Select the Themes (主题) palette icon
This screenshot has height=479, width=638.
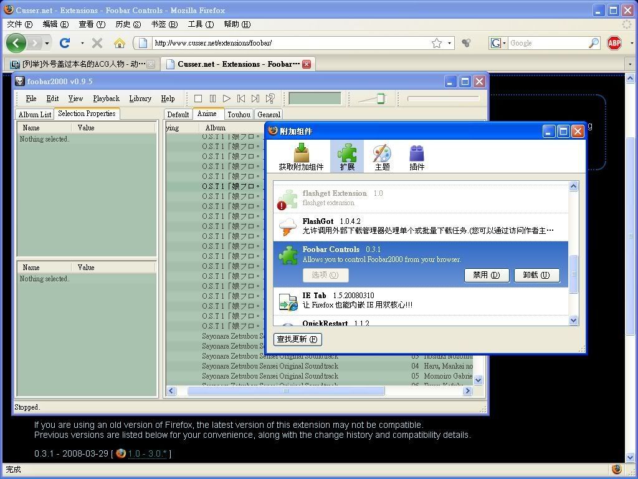382,157
